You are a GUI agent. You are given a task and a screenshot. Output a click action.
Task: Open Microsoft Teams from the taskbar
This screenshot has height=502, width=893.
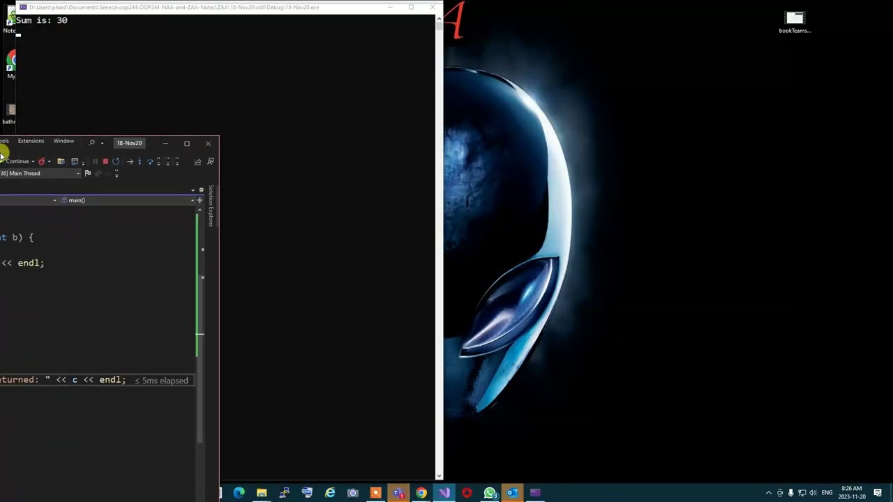point(398,493)
